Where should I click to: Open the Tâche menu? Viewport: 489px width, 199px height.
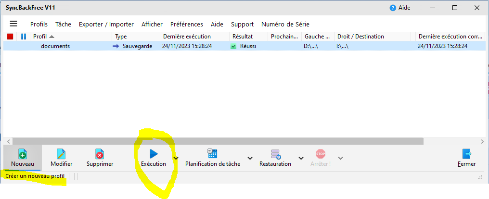pos(64,25)
